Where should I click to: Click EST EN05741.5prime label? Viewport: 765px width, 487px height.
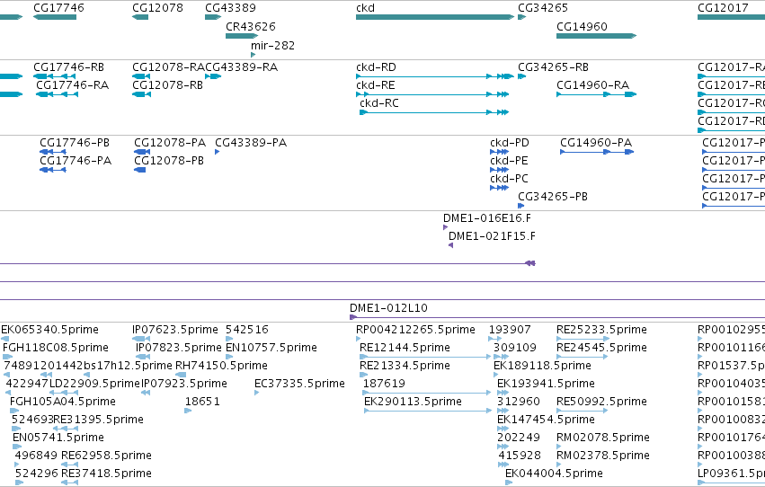point(58,438)
